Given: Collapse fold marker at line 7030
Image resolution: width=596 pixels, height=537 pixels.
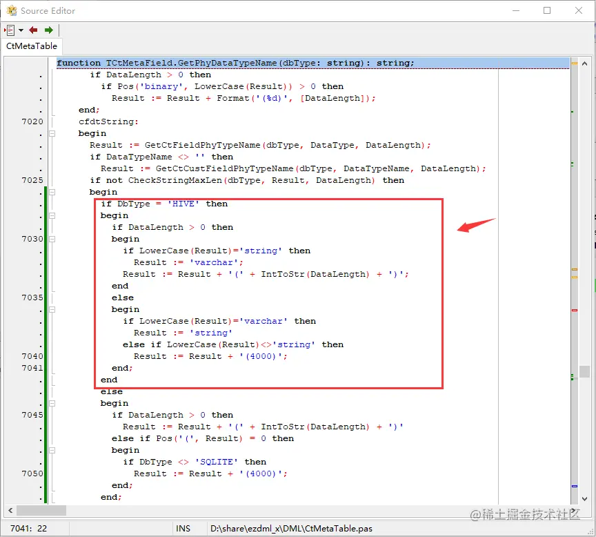Looking at the screenshot, I should pos(52,240).
